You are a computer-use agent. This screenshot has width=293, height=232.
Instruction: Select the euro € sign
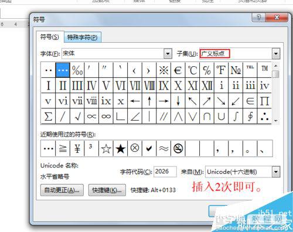pos(178,70)
